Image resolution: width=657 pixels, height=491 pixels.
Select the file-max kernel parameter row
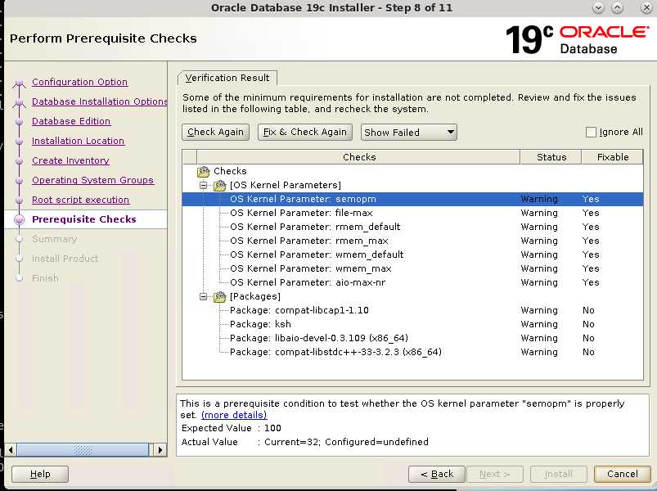[x=412, y=213]
